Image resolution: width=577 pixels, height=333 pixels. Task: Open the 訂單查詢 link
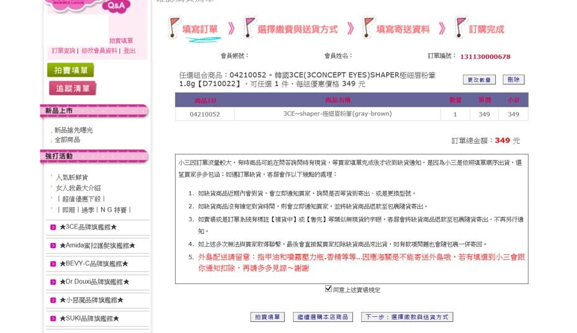pyautogui.click(x=63, y=51)
